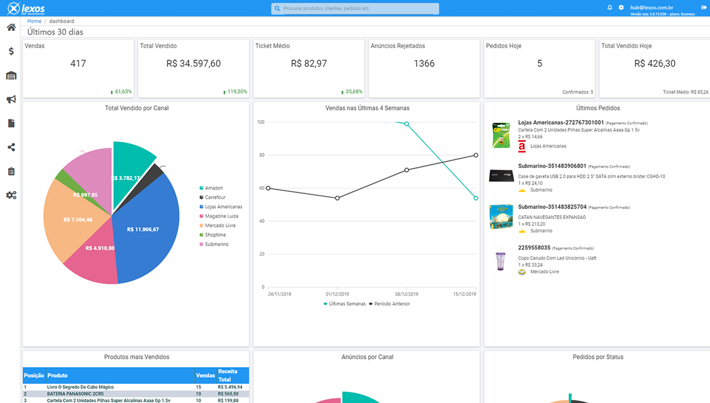Toggle Shoptime legend entry

(213, 234)
